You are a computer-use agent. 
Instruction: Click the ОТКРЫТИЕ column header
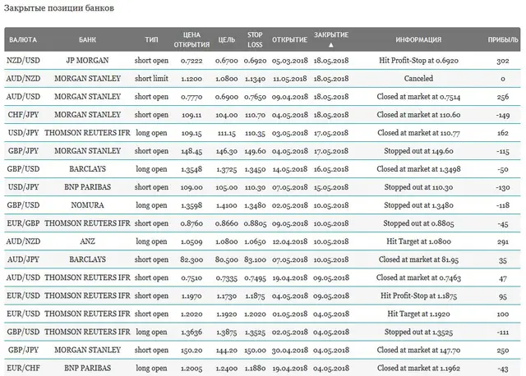click(x=289, y=40)
